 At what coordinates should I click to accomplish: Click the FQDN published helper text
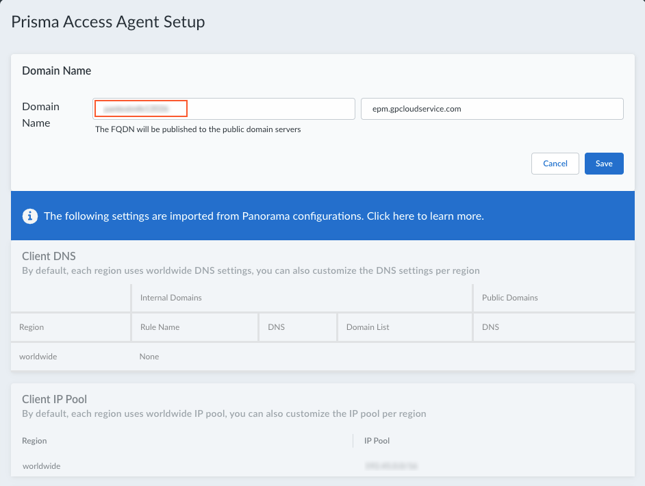(198, 129)
